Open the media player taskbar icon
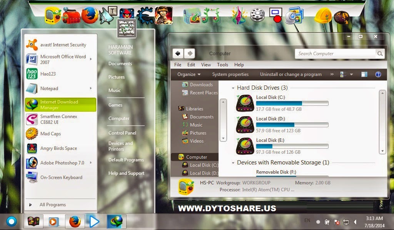The height and width of the screenshot is (230, 394). coord(54,222)
